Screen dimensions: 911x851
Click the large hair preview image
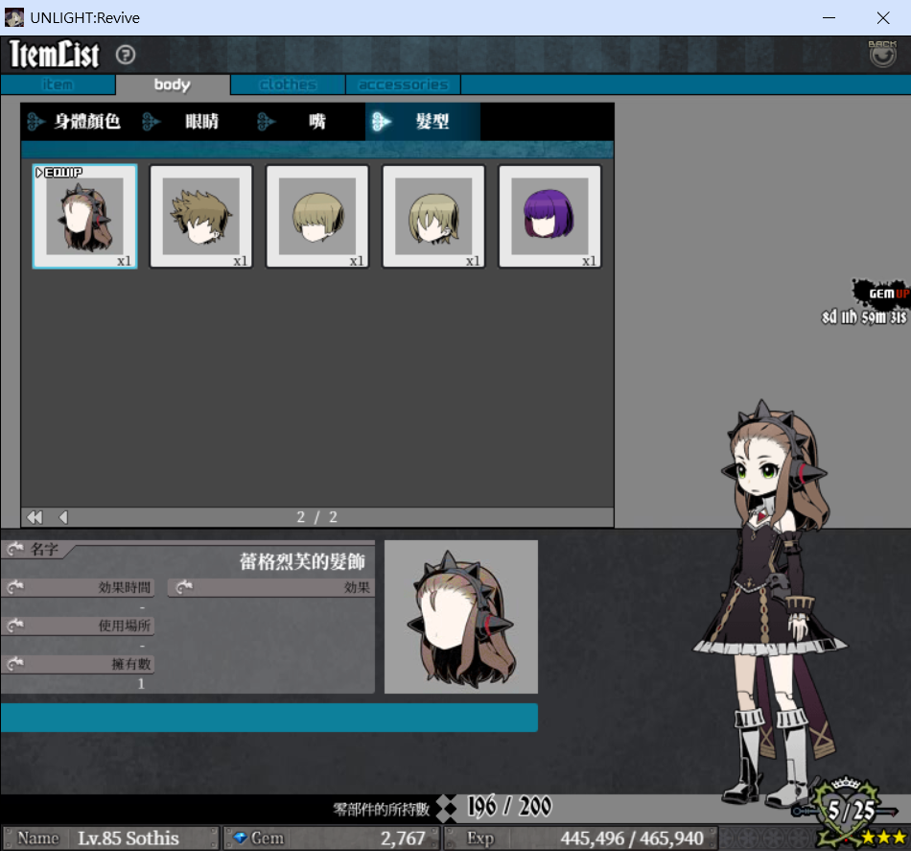[461, 617]
